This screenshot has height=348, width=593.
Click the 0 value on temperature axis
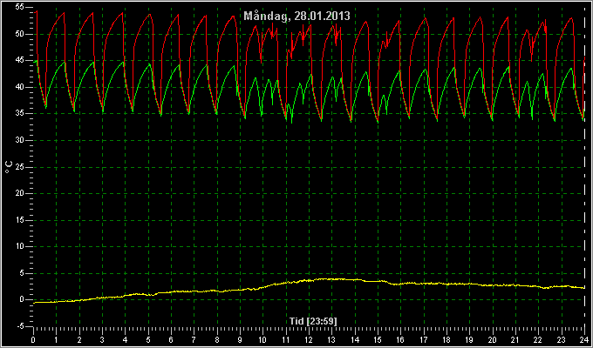pyautogui.click(x=23, y=299)
